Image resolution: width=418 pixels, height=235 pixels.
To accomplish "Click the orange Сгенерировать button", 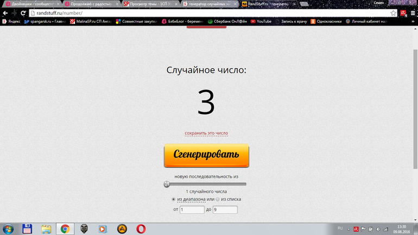I will click(x=206, y=155).
